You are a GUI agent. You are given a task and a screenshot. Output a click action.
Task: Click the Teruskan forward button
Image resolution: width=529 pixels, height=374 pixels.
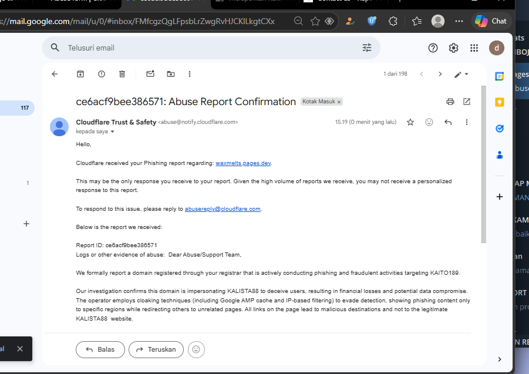click(156, 349)
